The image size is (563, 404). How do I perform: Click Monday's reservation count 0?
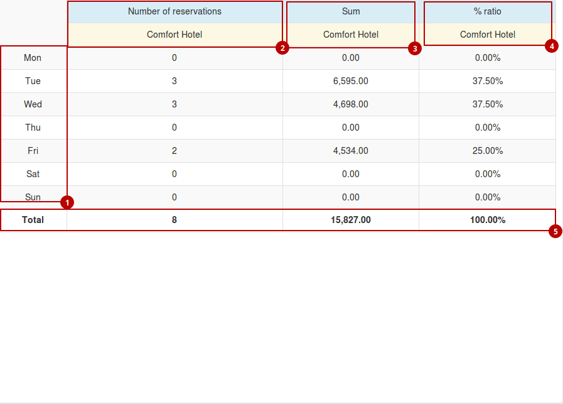(174, 58)
